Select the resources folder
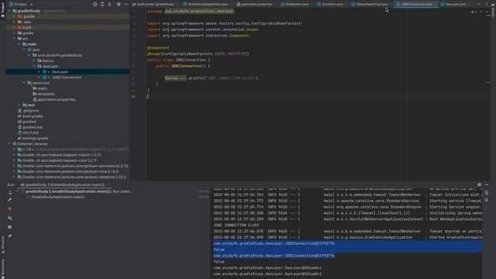This screenshot has width=496, height=279. pos(41,83)
